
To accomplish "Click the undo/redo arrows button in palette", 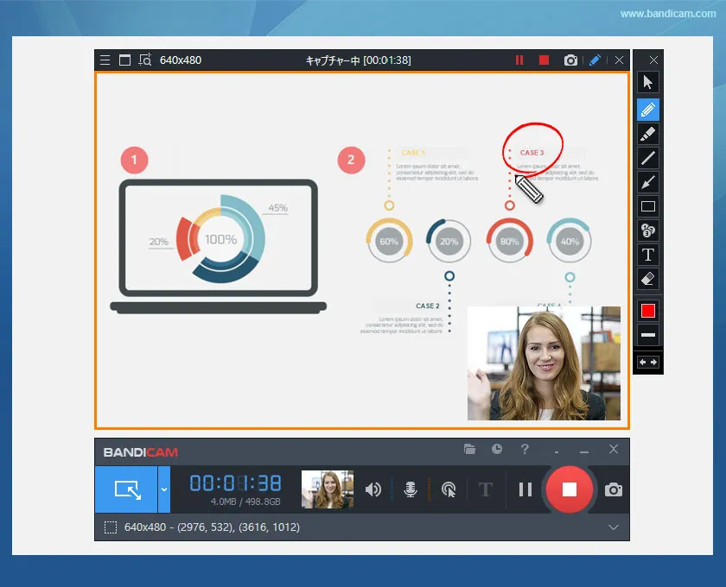I will click(647, 363).
